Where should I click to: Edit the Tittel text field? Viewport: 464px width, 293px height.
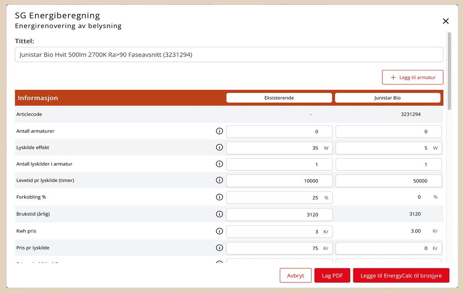[x=229, y=55]
